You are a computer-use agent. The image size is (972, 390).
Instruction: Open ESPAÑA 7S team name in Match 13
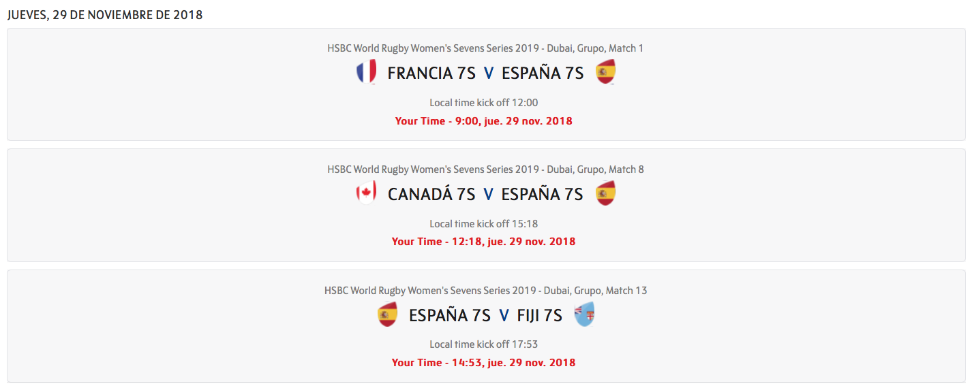(450, 315)
